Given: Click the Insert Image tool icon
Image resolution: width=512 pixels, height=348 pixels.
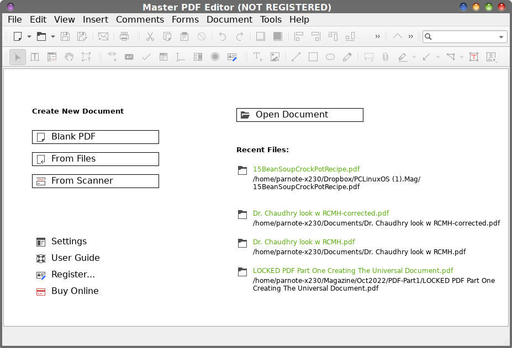Looking at the screenshot, I should tap(275, 57).
